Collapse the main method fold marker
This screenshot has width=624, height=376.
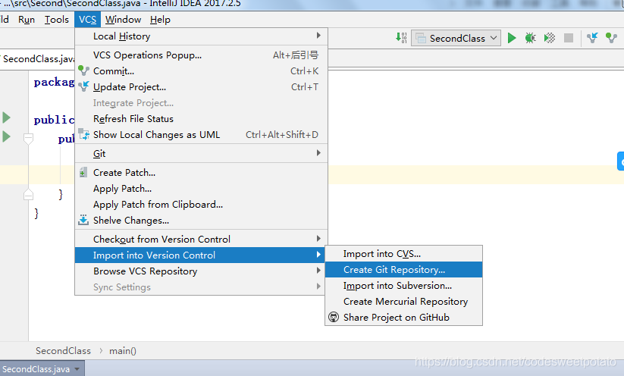pyautogui.click(x=28, y=139)
